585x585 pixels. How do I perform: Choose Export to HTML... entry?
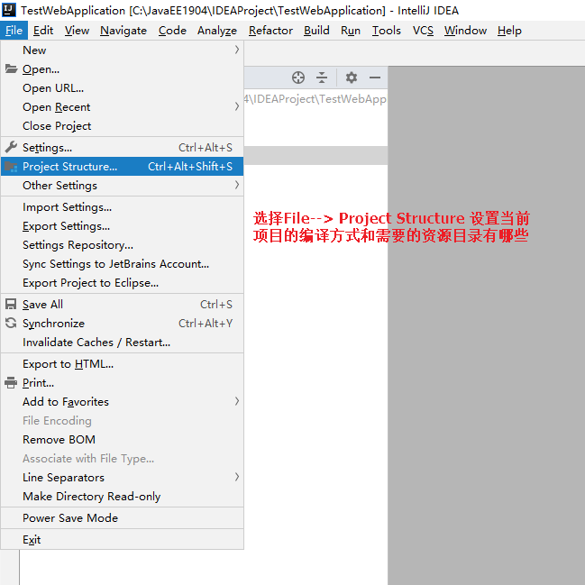point(122,364)
